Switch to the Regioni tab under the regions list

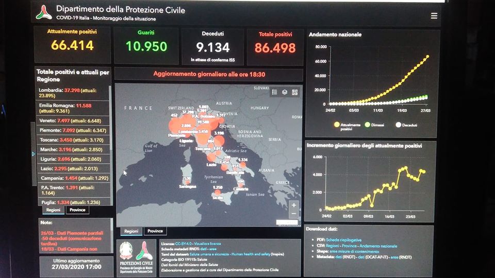pyautogui.click(x=53, y=210)
